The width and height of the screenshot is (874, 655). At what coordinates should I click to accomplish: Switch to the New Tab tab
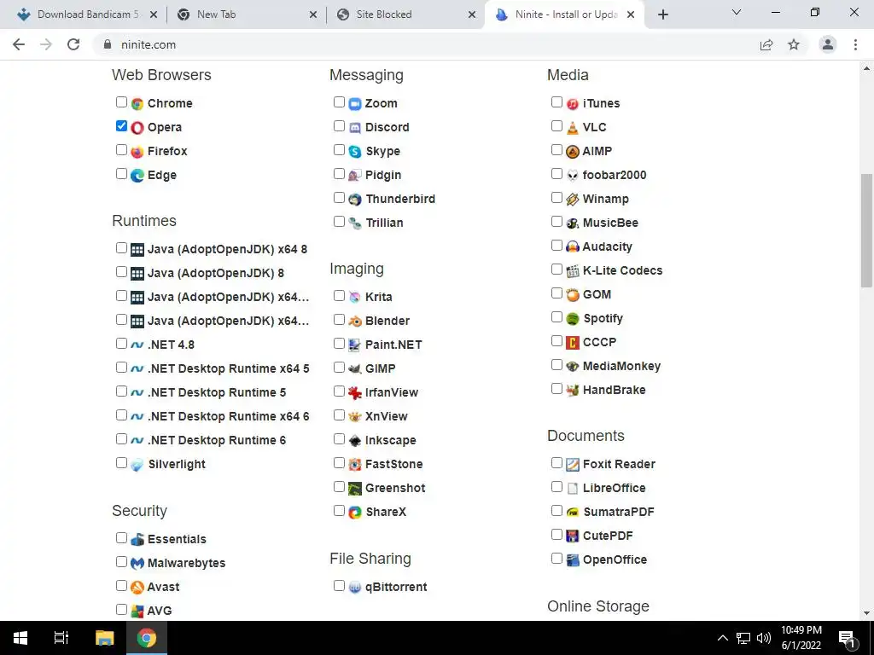245,14
